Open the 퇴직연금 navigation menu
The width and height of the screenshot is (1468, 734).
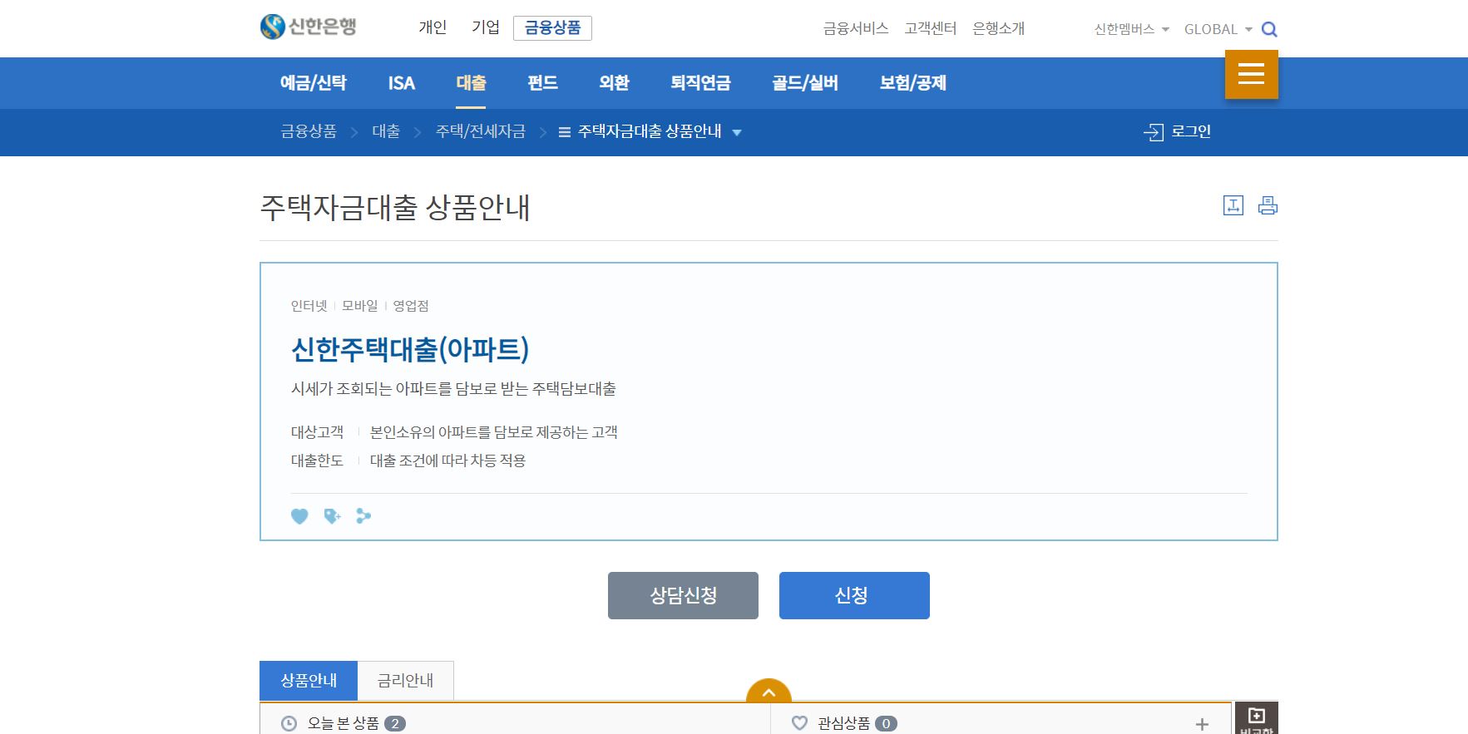click(x=700, y=82)
